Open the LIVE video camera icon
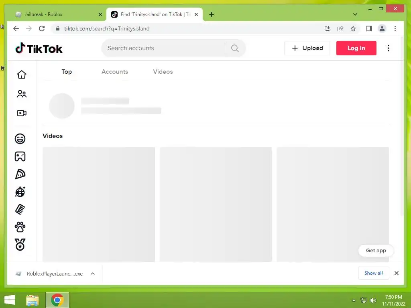 [x=22, y=113]
